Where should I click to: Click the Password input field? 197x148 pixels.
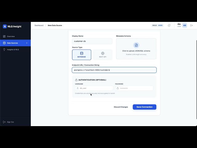[134, 88]
